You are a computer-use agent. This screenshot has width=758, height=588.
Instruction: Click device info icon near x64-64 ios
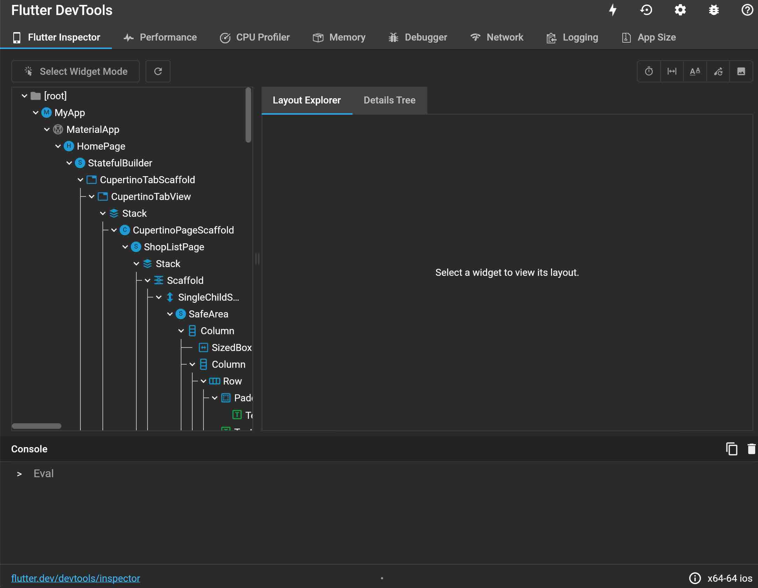tap(695, 578)
